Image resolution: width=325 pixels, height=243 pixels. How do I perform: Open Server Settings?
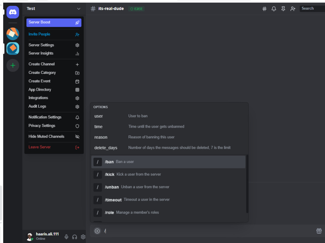click(x=54, y=45)
